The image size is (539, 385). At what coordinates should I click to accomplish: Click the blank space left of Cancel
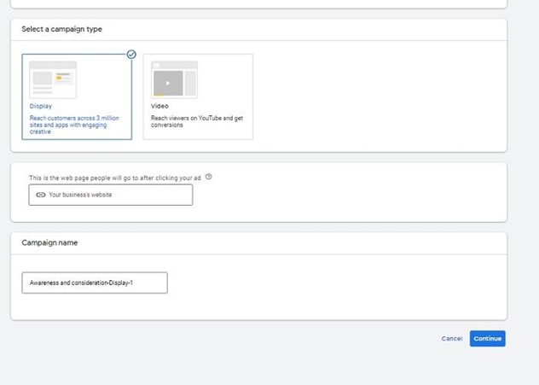256,339
